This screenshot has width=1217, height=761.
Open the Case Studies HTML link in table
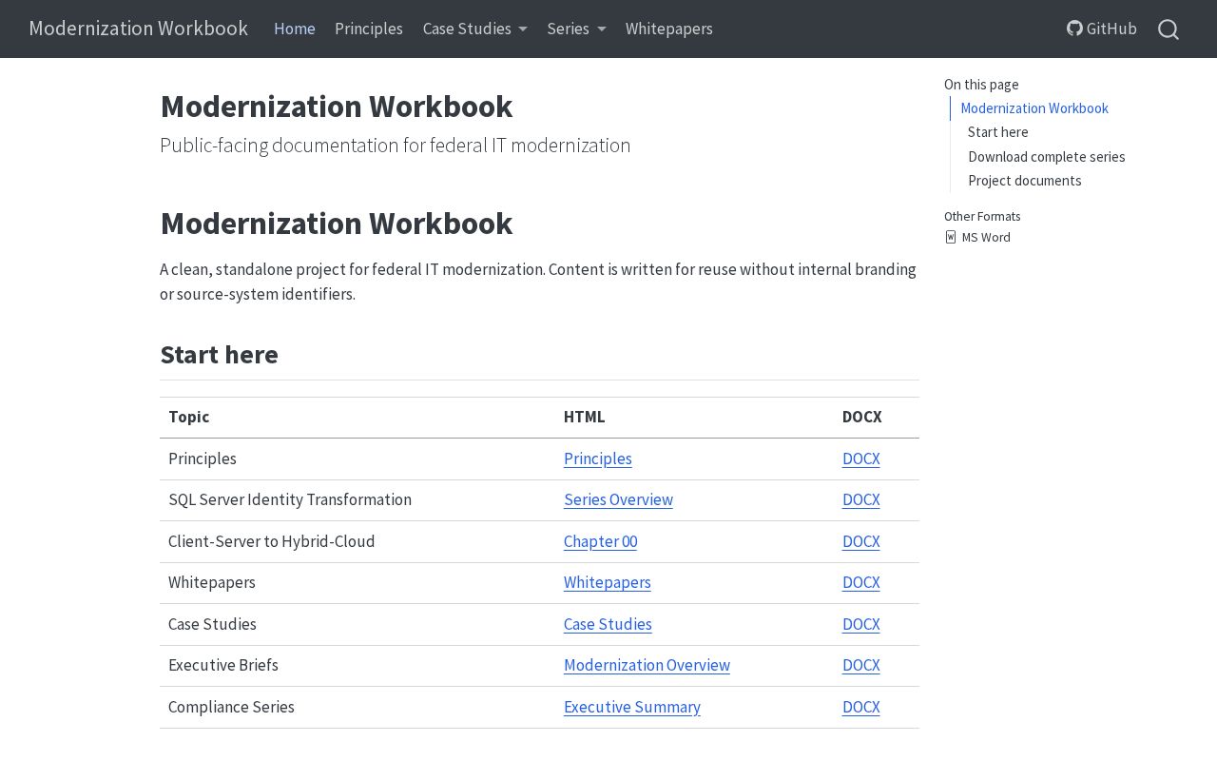[608, 624]
